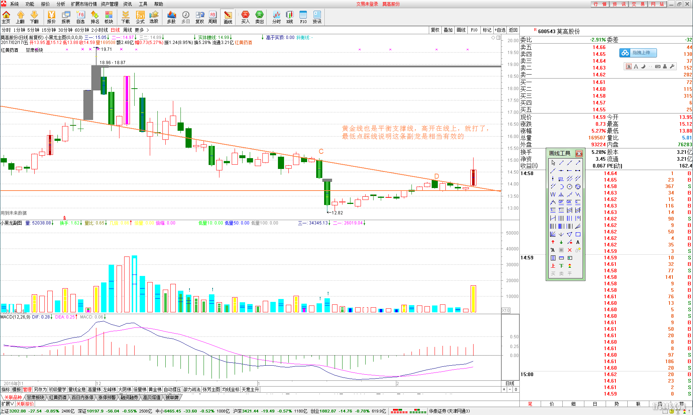The height and width of the screenshot is (415, 693).
Task: Open the 分时 intraday chart icon
Action: point(276,17)
